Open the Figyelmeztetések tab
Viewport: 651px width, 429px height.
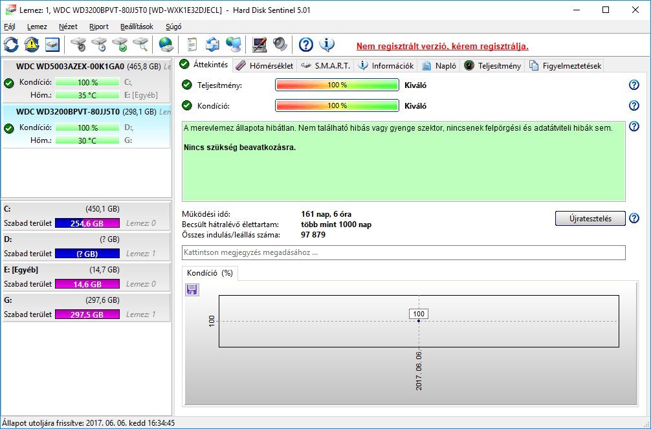click(x=565, y=65)
